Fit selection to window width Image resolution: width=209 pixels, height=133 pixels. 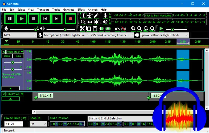click(146, 29)
